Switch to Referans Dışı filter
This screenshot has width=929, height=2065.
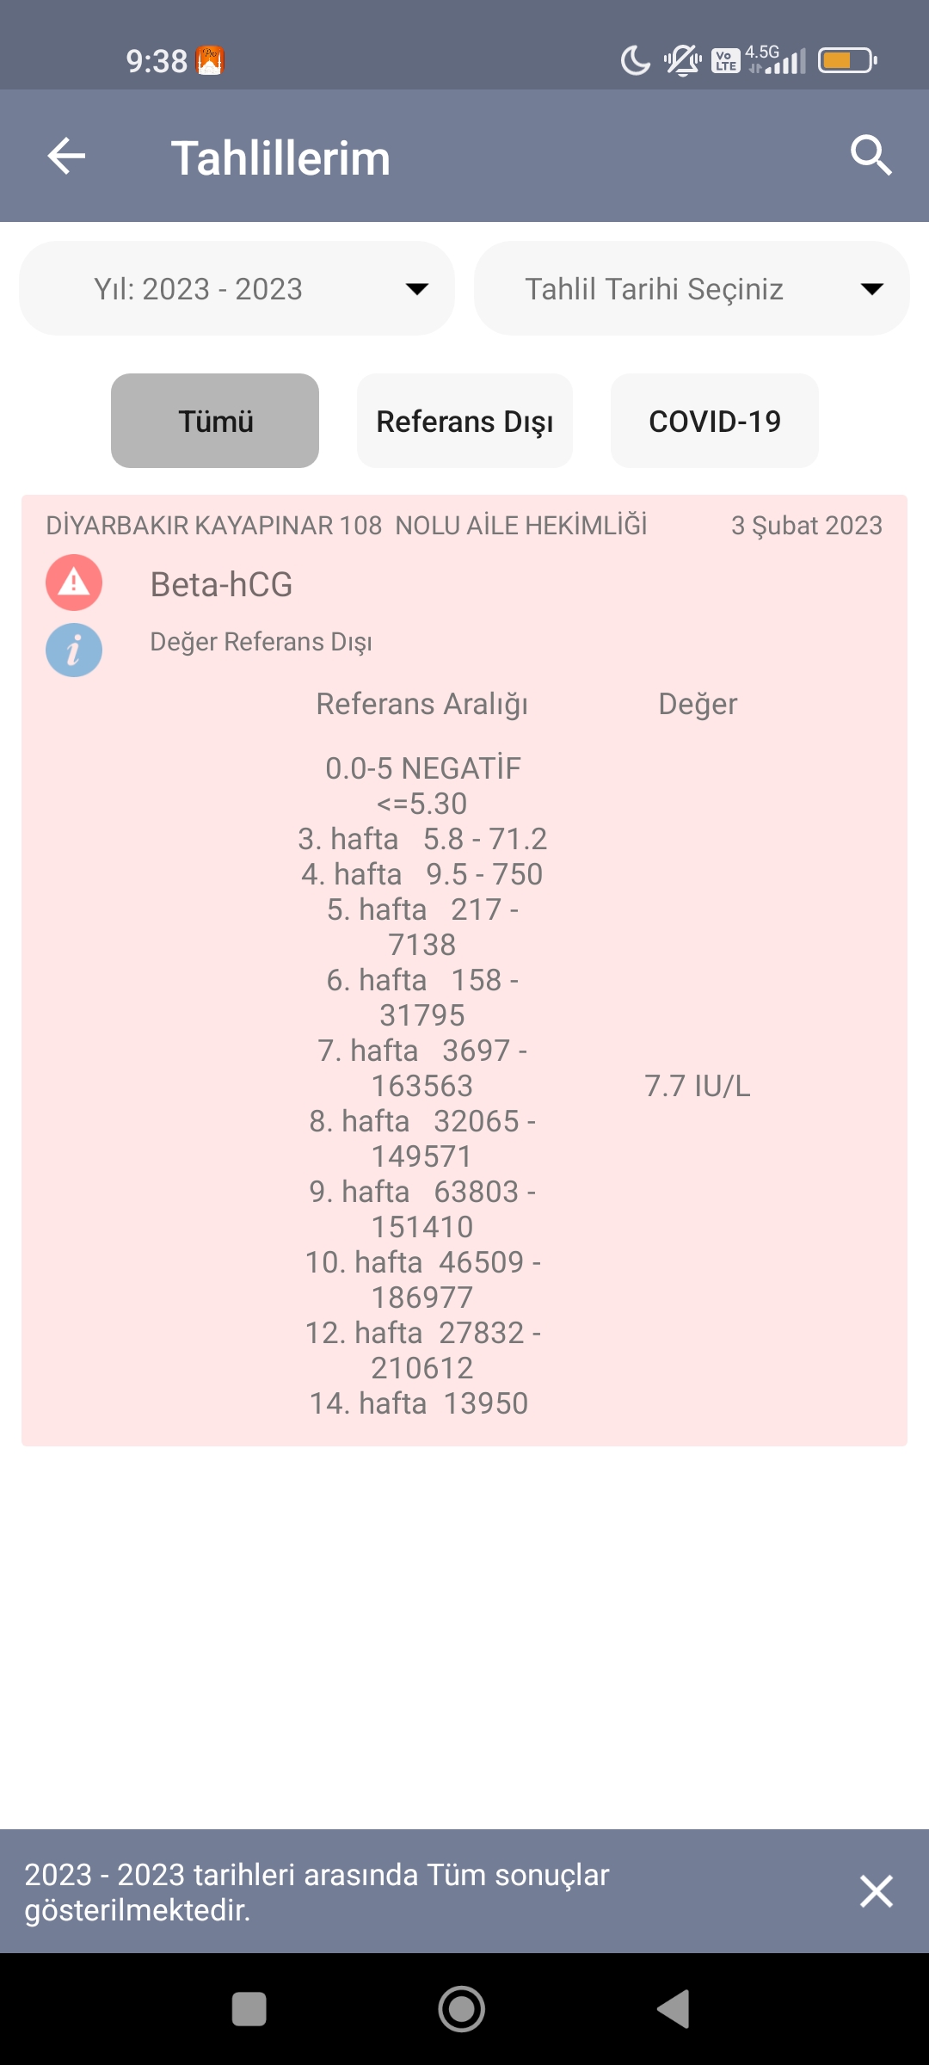(x=464, y=421)
